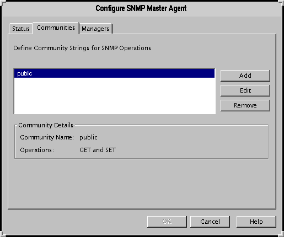Click the Community Details group label
The width and height of the screenshot is (284, 237).
coord(46,125)
